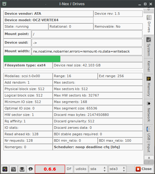
Task: Click 'Optimal IO size: 0' text
Action: click(x=20, y=108)
